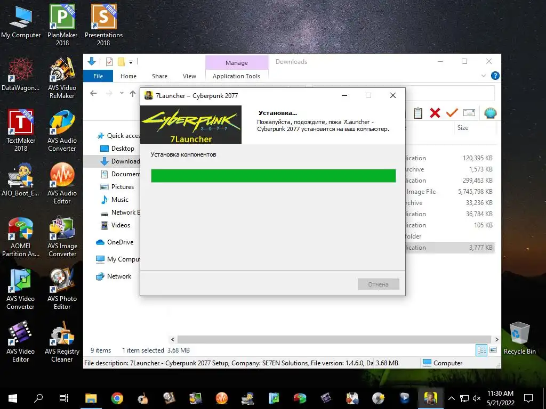The width and height of the screenshot is (546, 409).
Task: Select the AVS Video Converter desktop icon
Action: coord(21,289)
